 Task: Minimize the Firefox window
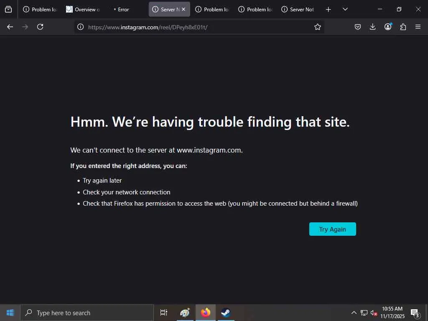[x=380, y=9]
